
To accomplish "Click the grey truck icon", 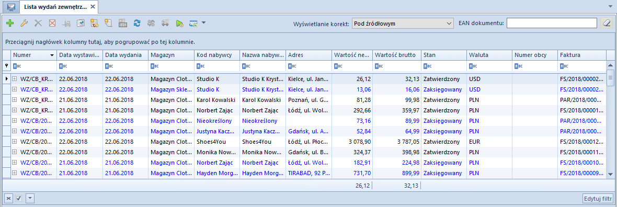I will [x=165, y=24].
